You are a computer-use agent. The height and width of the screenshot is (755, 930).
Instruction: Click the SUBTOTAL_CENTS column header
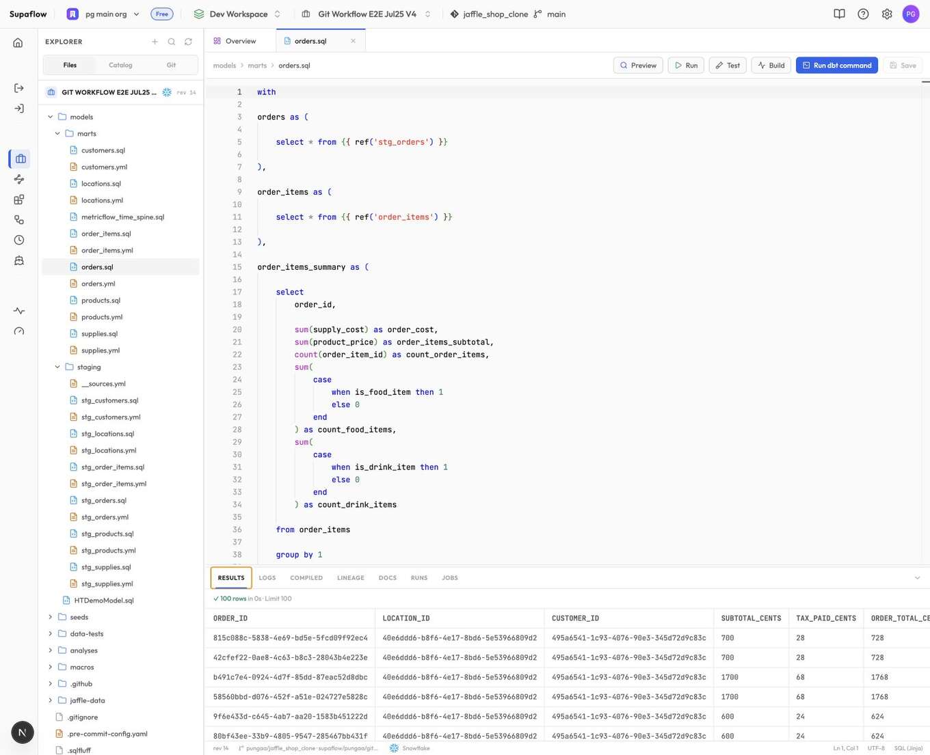pyautogui.click(x=751, y=618)
